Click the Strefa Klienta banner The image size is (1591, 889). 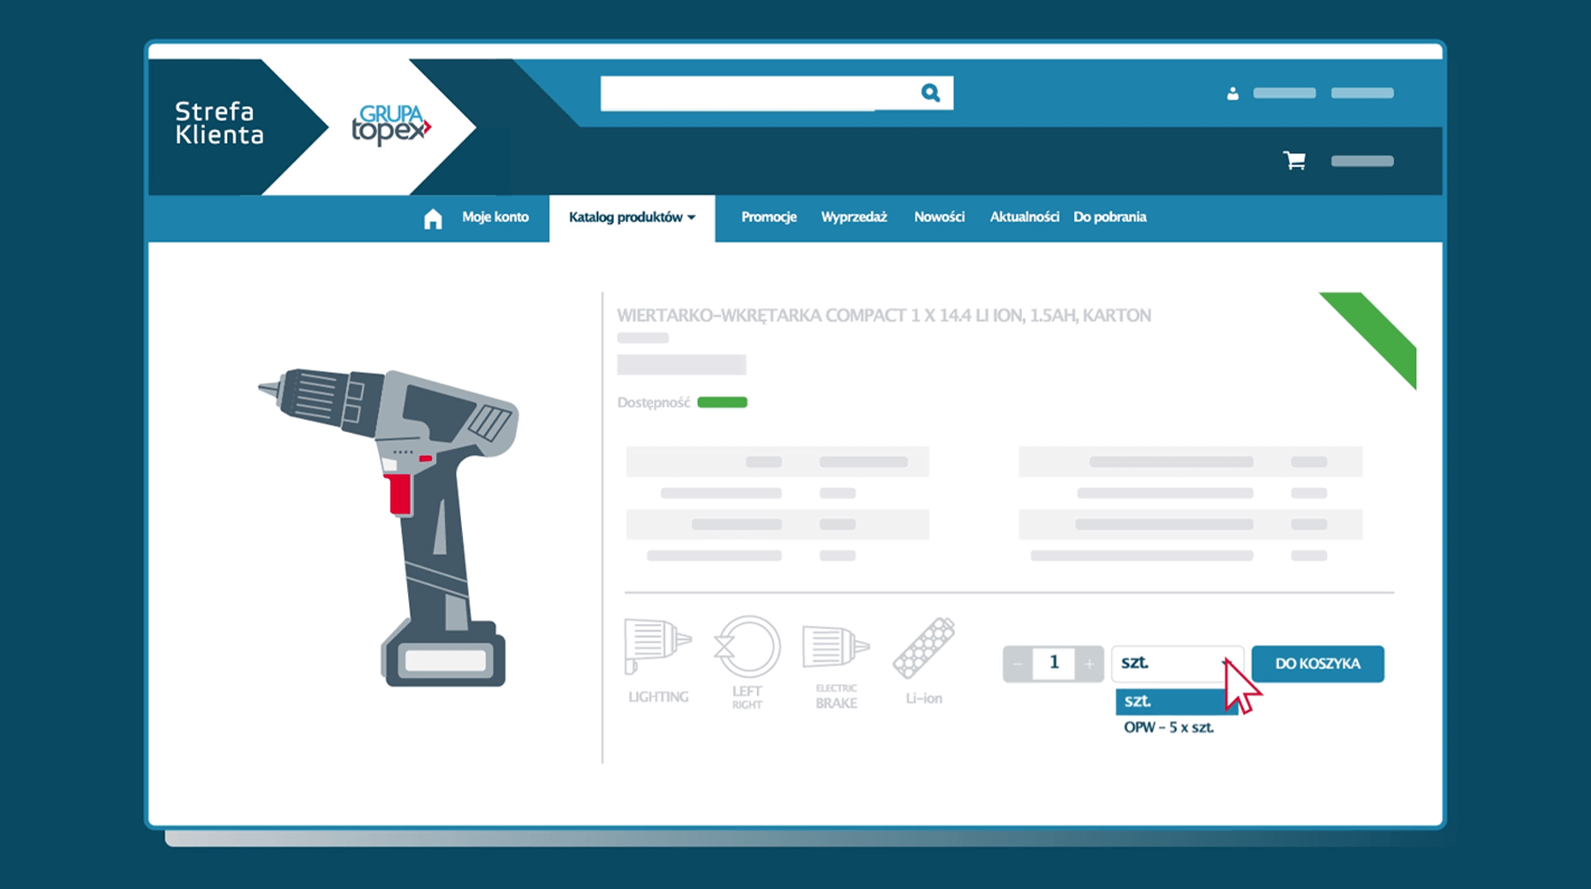219,124
